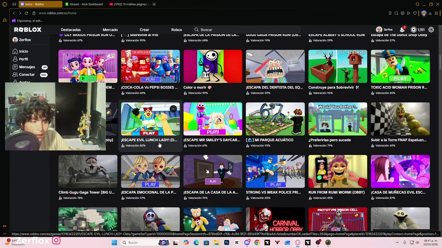
Task: Open MI PARQUE ACUÁTICO game title
Action: [x=270, y=140]
